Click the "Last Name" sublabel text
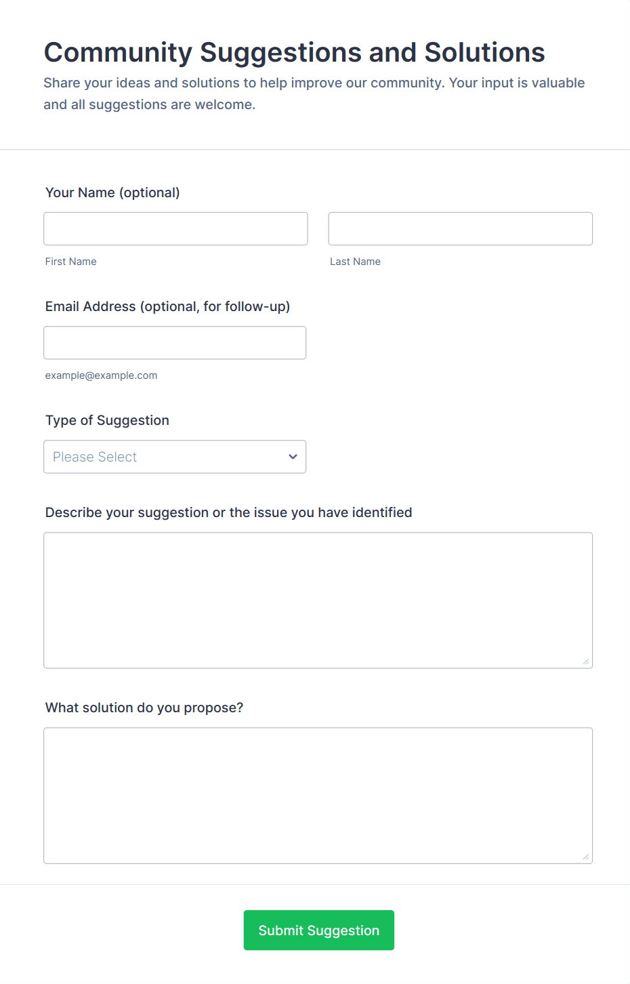630x984 pixels. pyautogui.click(x=355, y=262)
